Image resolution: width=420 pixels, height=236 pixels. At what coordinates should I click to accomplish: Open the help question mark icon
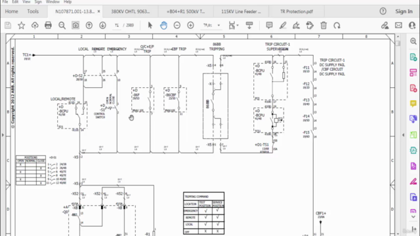click(383, 11)
